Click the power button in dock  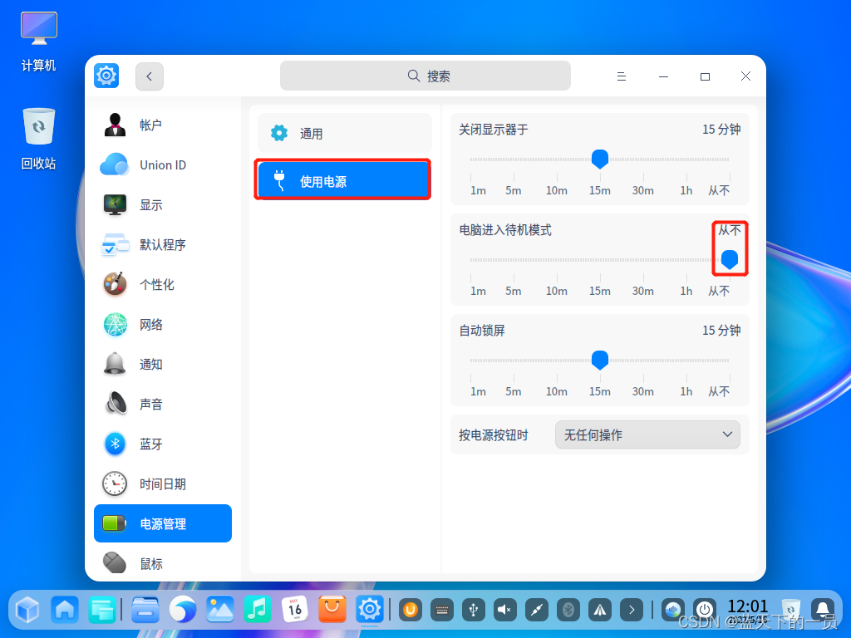point(705,611)
